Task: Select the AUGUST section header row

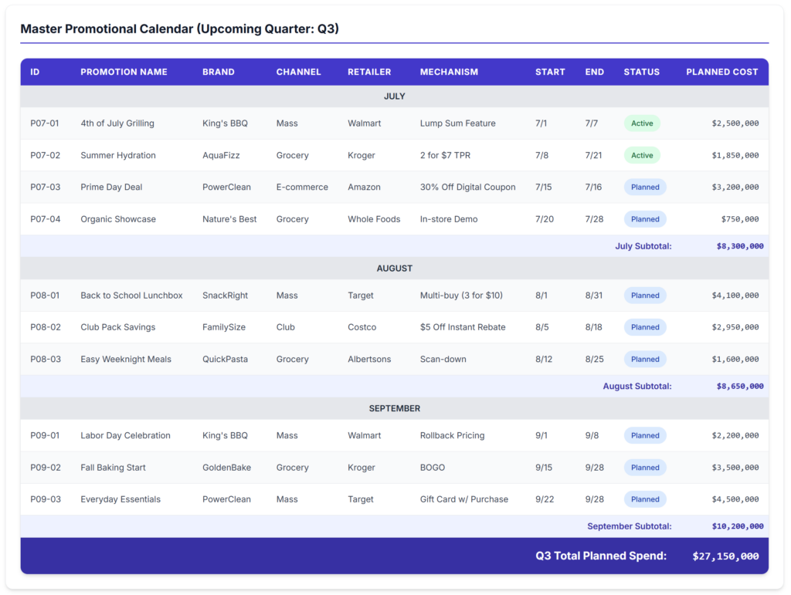Action: click(395, 269)
